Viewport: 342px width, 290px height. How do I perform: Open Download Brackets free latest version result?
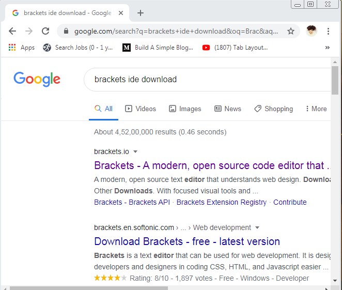click(x=187, y=241)
